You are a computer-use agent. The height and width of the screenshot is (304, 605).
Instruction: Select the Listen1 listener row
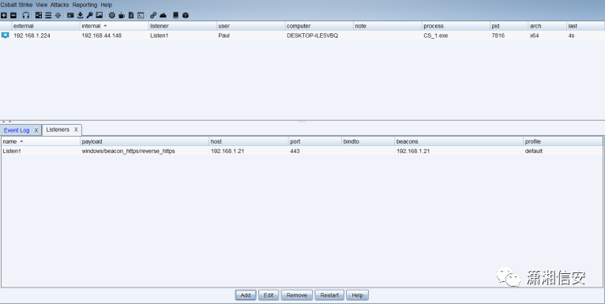click(302, 152)
